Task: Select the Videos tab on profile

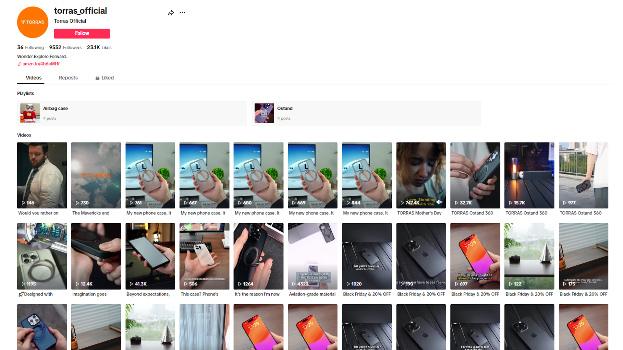Action: click(x=33, y=78)
